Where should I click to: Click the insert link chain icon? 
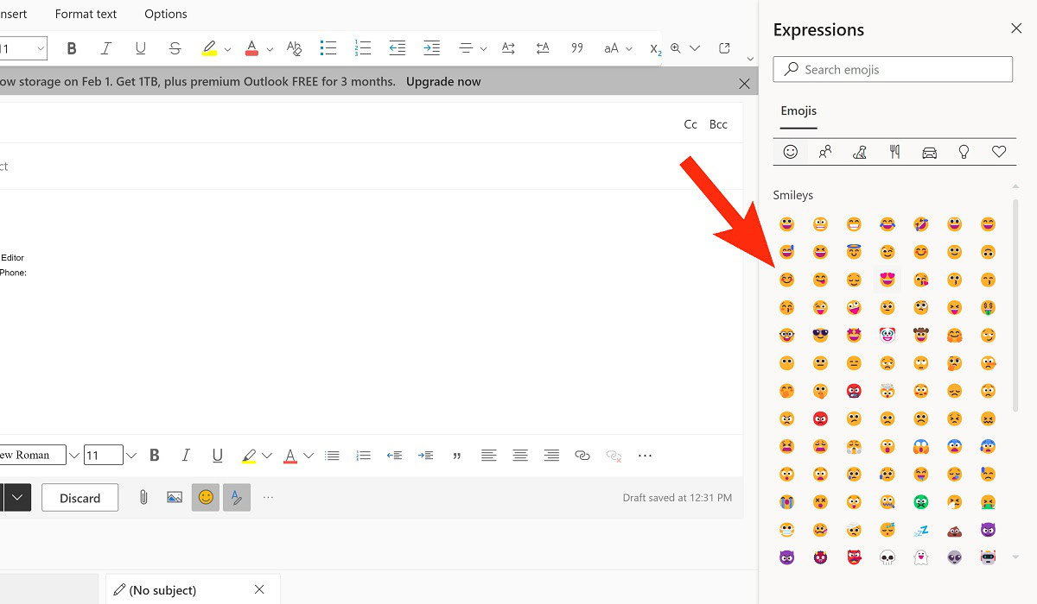pyautogui.click(x=582, y=456)
